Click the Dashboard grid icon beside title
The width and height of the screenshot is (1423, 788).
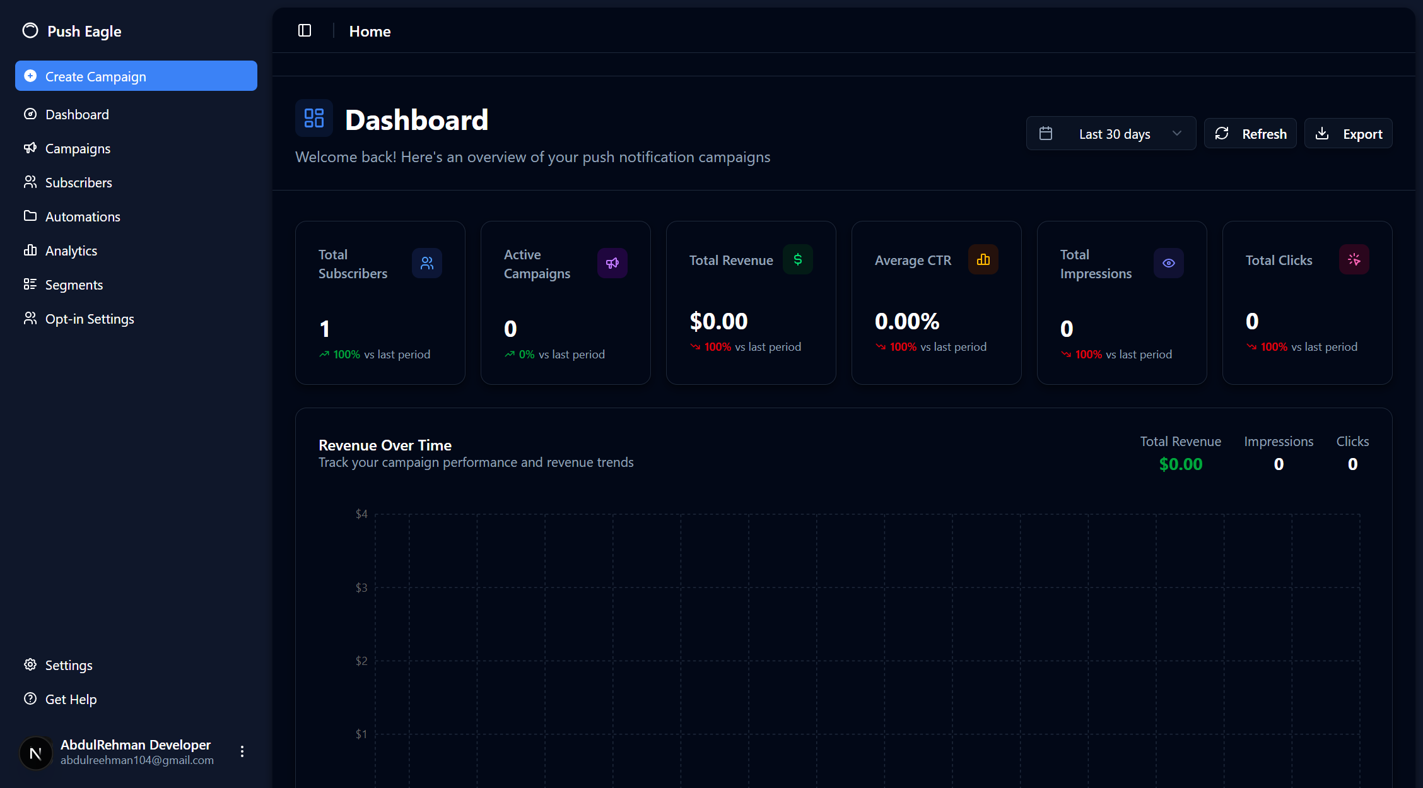click(x=314, y=118)
